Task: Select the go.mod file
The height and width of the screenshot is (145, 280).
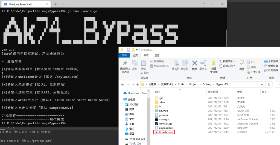Action: [x=162, y=111]
